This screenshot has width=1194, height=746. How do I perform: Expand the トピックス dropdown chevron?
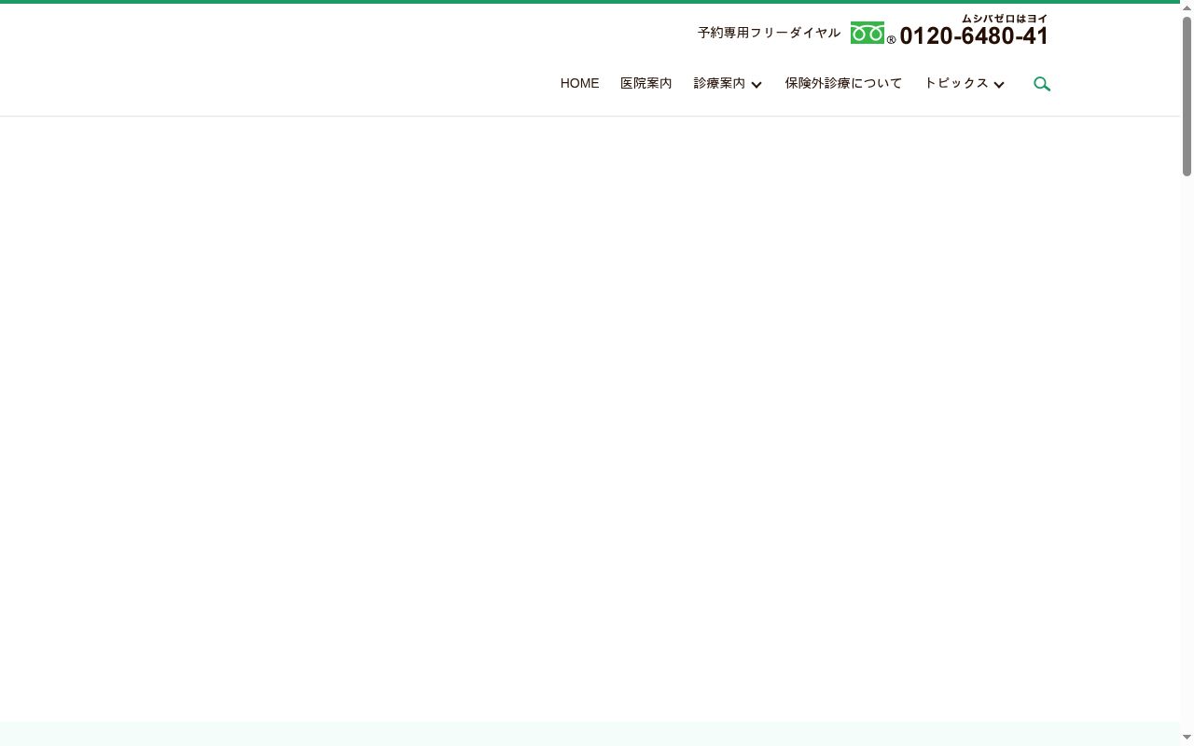pyautogui.click(x=999, y=85)
